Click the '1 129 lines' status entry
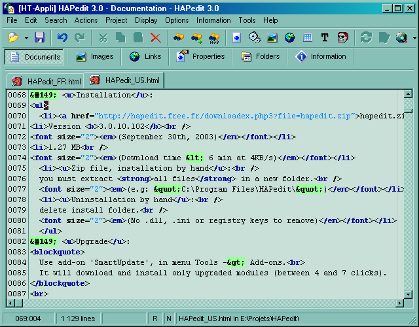 click(78, 318)
